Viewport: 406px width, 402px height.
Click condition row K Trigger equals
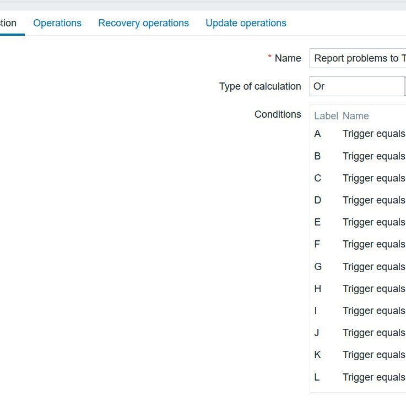tap(360, 355)
